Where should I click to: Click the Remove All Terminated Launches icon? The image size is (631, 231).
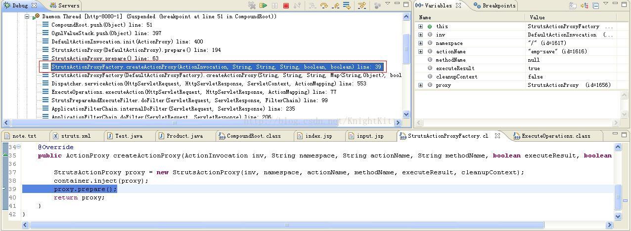[x=252, y=5]
